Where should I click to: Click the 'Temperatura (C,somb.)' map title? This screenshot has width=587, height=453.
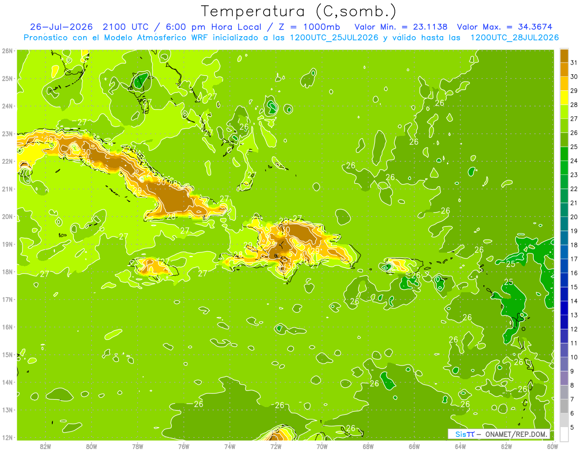tap(299, 11)
